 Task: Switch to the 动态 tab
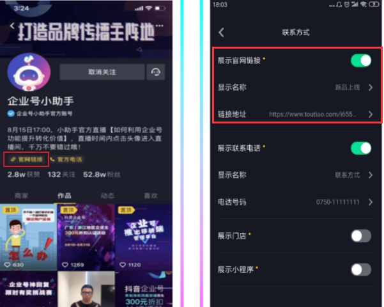point(107,196)
